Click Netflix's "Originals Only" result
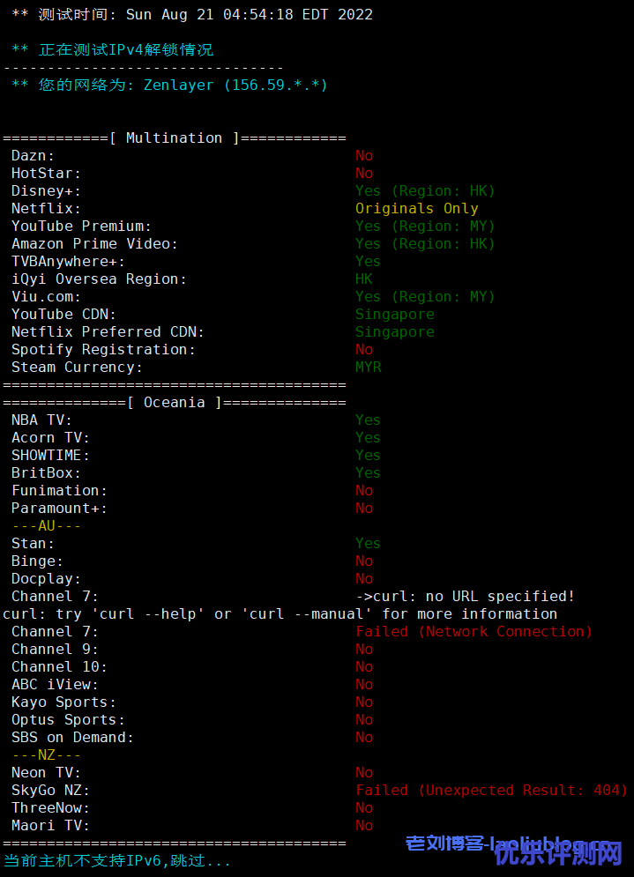634x877 pixels. pos(416,208)
